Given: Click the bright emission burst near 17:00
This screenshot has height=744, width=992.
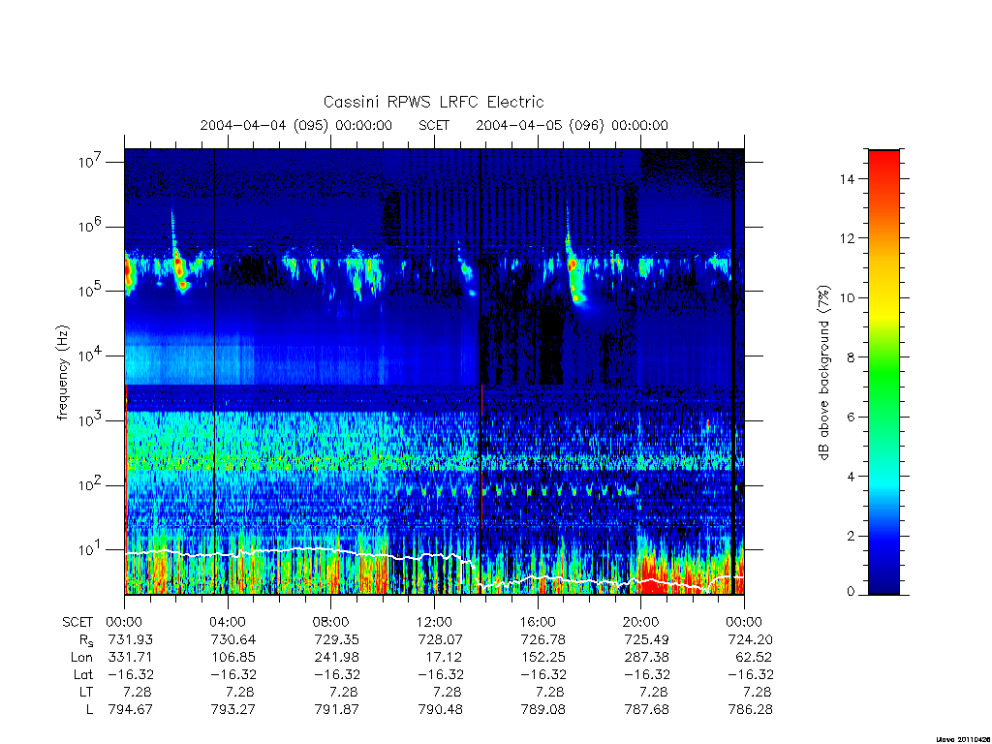Looking at the screenshot, I should [x=574, y=272].
